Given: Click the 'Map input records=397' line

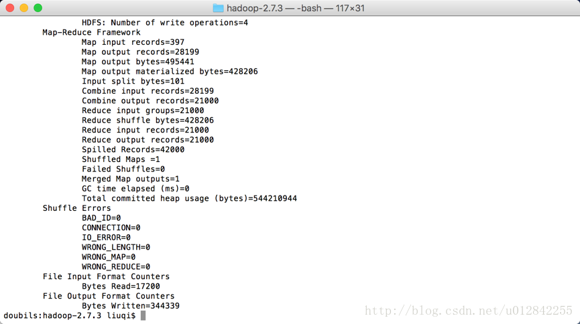Looking at the screenshot, I should (133, 42).
